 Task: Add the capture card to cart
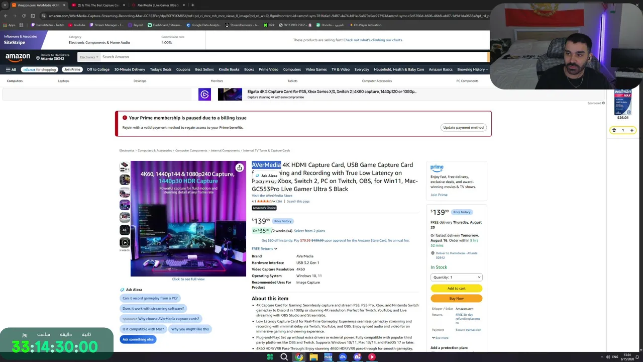click(x=456, y=288)
